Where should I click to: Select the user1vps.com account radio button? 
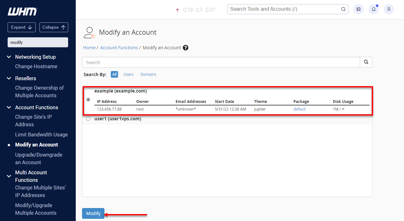88,119
